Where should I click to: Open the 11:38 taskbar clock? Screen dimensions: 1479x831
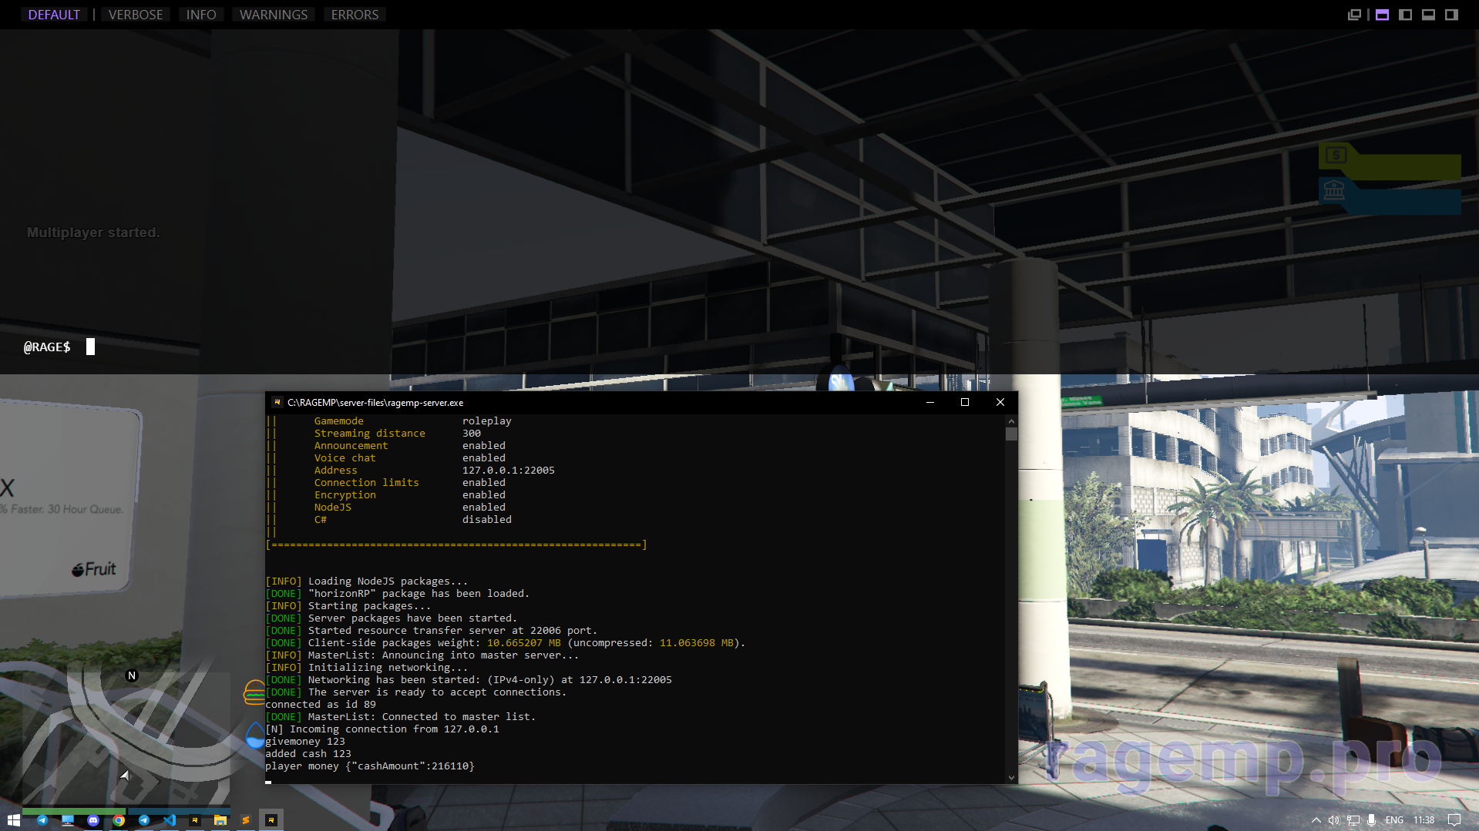coord(1424,820)
